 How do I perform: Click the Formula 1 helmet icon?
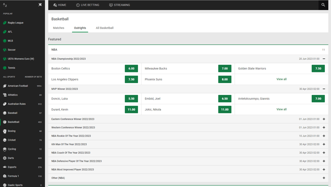[5, 176]
